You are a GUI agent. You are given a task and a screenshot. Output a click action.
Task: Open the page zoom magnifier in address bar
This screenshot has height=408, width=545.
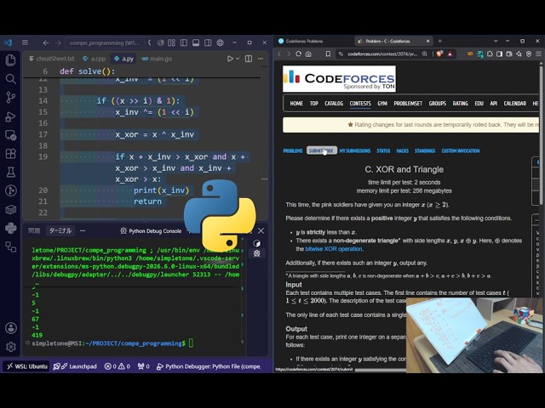click(x=425, y=54)
